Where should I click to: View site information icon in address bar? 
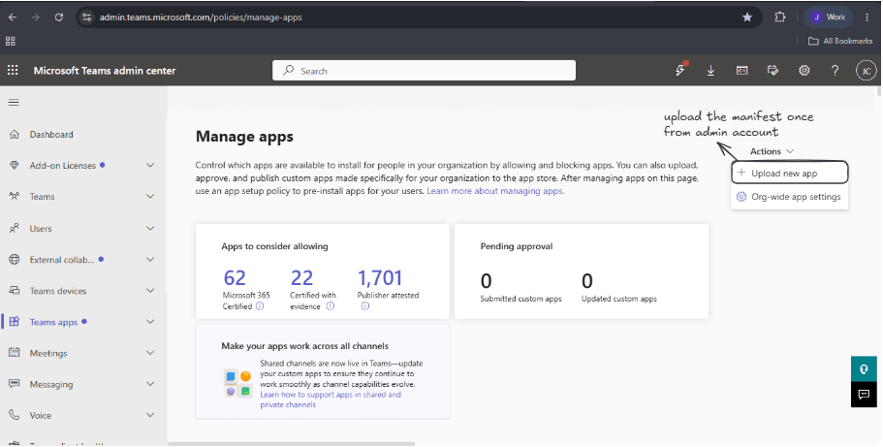[x=86, y=17]
